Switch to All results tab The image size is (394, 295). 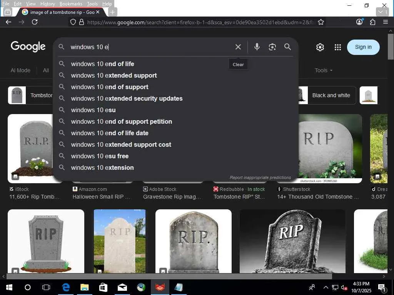(x=46, y=71)
